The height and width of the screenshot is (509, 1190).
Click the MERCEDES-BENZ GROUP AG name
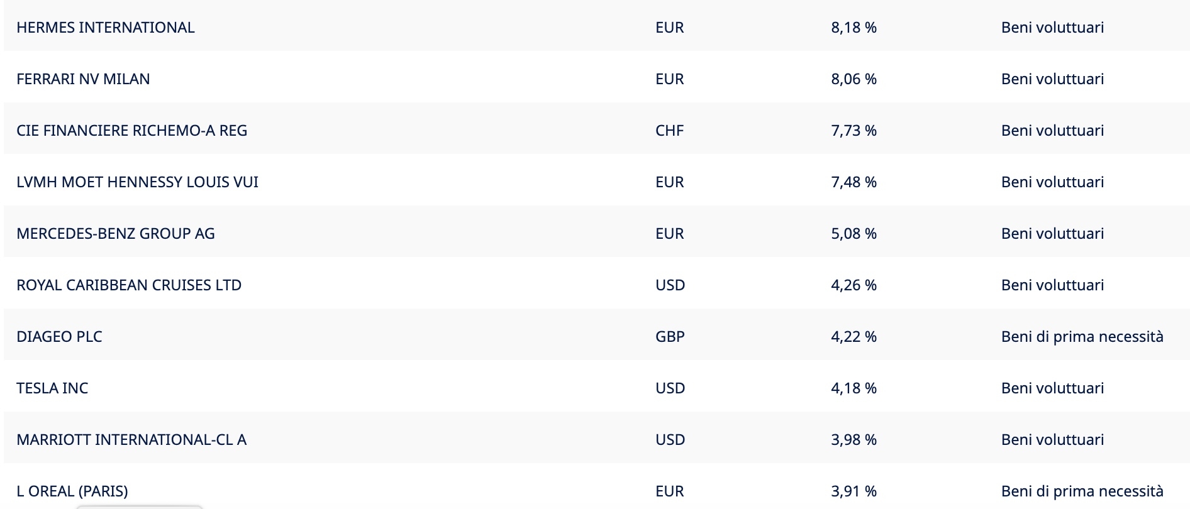tap(116, 234)
